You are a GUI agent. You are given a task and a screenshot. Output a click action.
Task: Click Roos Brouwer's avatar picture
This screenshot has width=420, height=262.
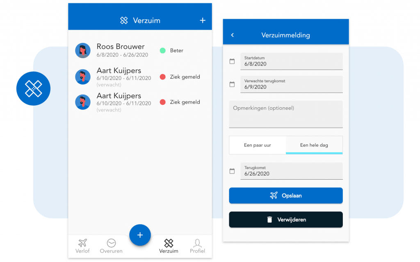[x=83, y=50]
